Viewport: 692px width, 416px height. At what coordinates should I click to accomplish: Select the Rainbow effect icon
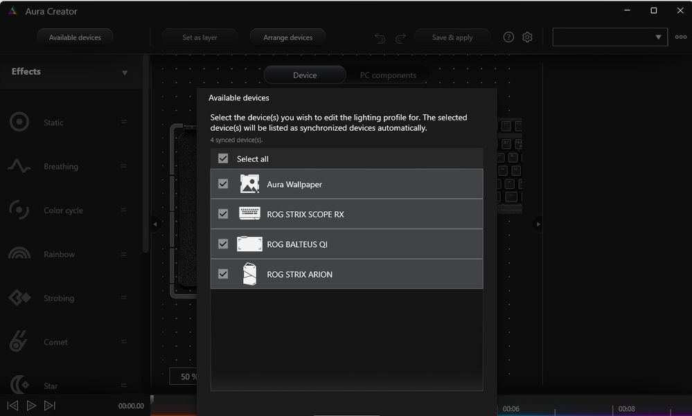click(x=19, y=253)
